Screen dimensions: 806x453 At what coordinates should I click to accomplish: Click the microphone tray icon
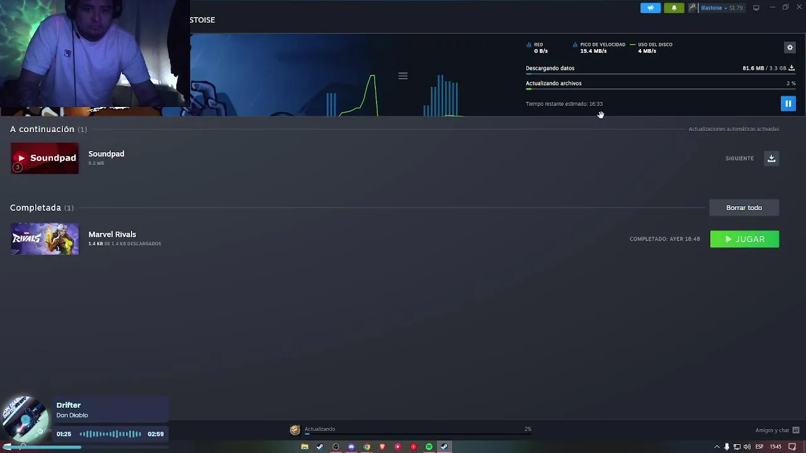[x=727, y=447]
